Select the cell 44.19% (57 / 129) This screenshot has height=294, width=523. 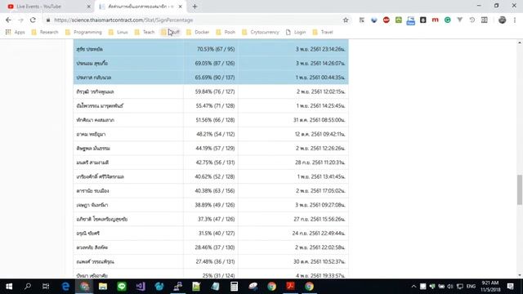211,148
